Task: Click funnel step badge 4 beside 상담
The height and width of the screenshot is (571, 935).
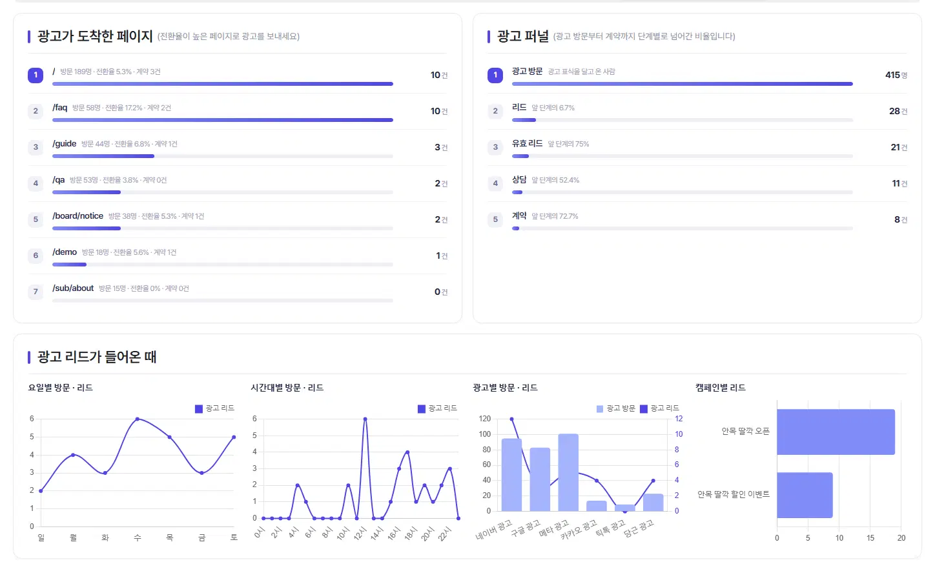Action: tap(495, 183)
